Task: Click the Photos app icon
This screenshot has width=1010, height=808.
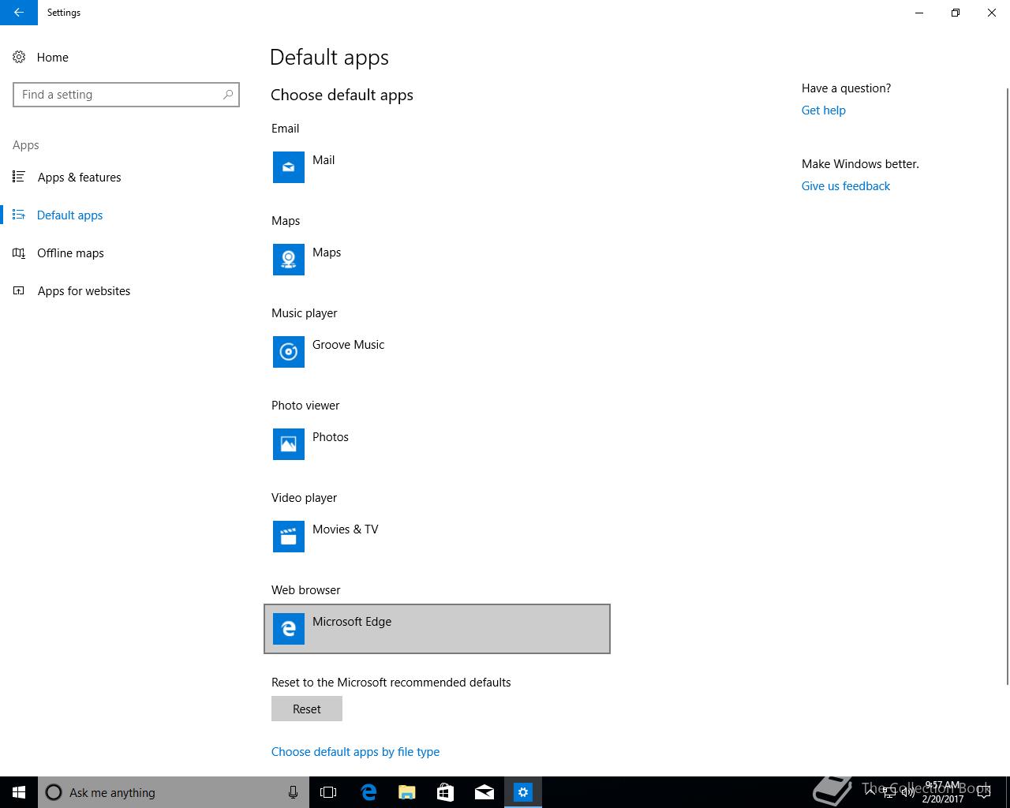Action: click(x=289, y=444)
